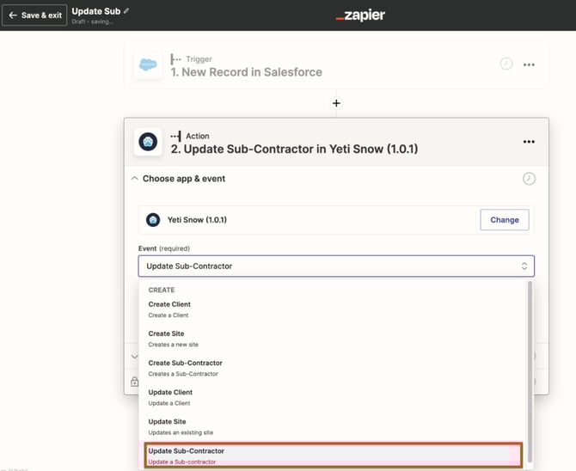Click the plus icon to add a step
This screenshot has width=576, height=471.
(x=336, y=103)
